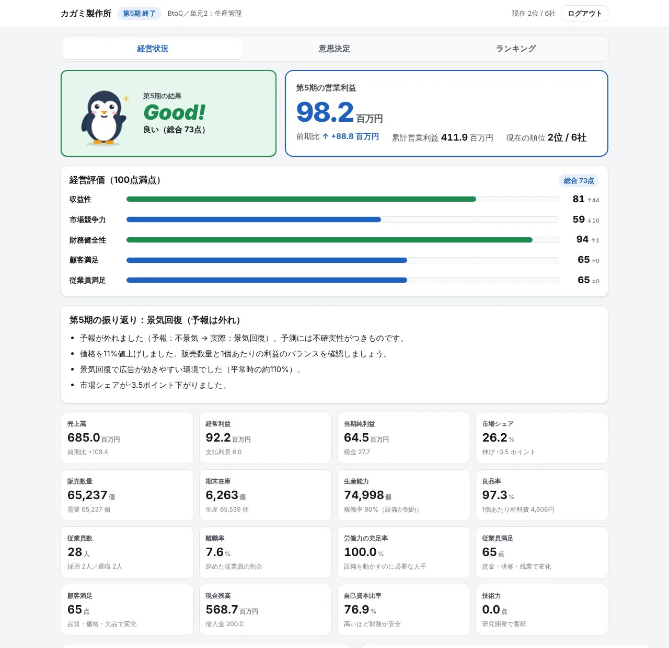Click the 当期純利益 64.5 card

pos(404,438)
